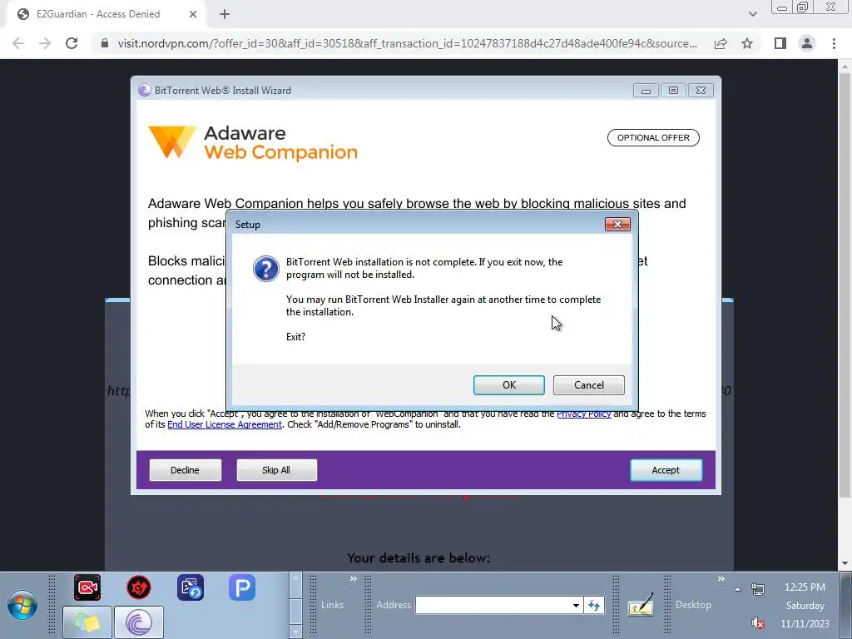Click the Adaware logo icon

(x=171, y=141)
